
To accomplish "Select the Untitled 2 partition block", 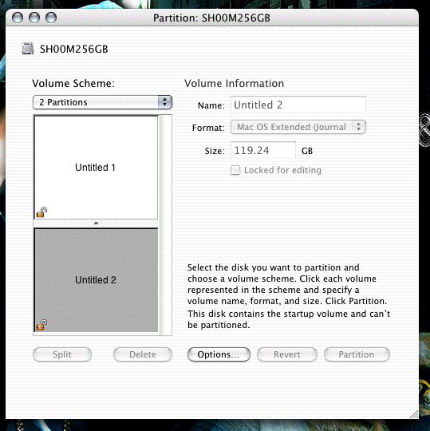I will point(96,280).
